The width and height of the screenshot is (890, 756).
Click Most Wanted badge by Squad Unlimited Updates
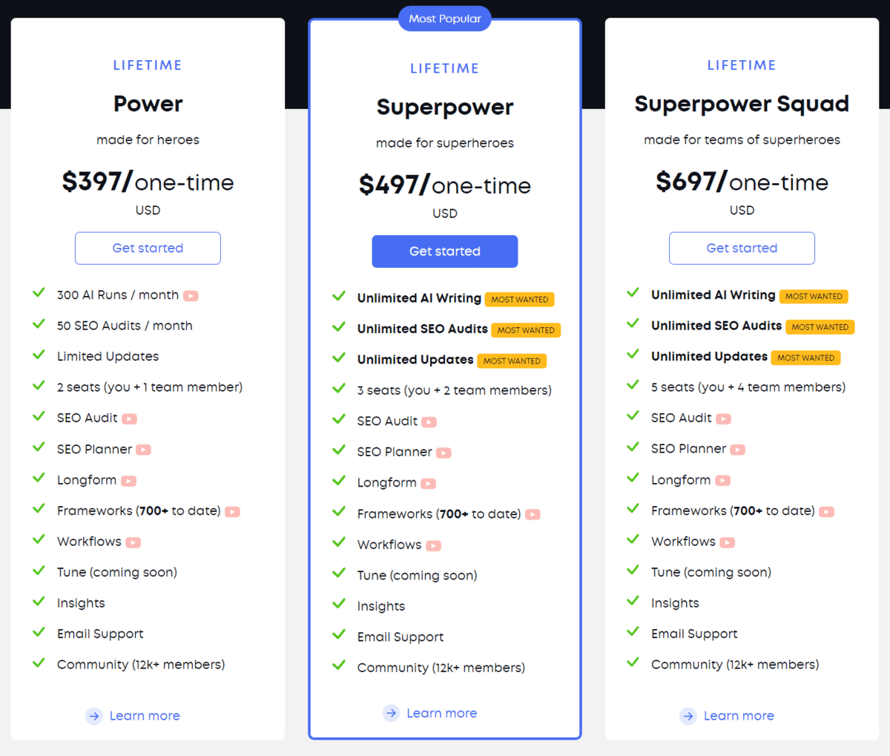(805, 358)
